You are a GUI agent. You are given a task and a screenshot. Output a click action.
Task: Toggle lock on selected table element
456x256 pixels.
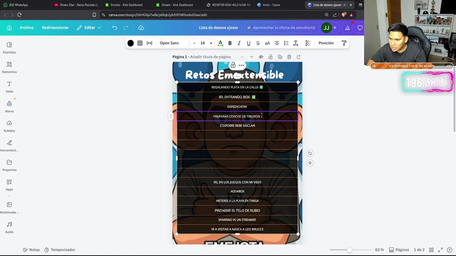pos(233,65)
